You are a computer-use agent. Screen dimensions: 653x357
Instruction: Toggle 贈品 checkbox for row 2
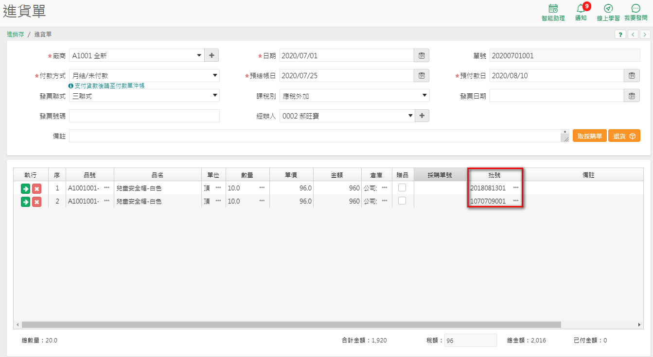[x=402, y=201]
